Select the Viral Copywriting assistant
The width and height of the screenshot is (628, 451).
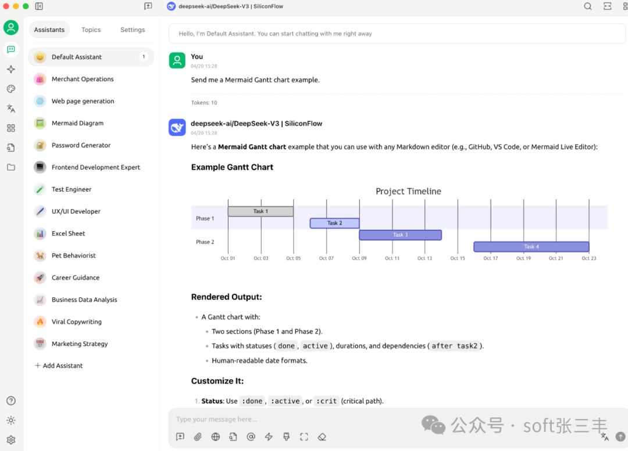coord(91,322)
